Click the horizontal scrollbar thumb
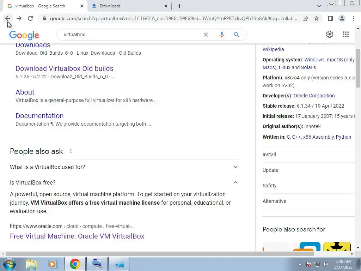 (x=160, y=254)
